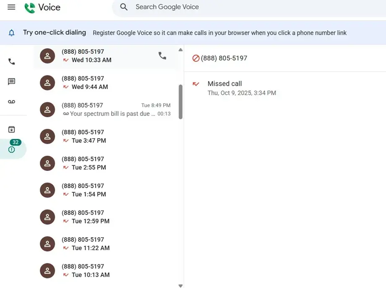Viewport: 386px width, 288px height.
Task: Select missed call from Wed 9:44 AM
Action: (x=105, y=83)
